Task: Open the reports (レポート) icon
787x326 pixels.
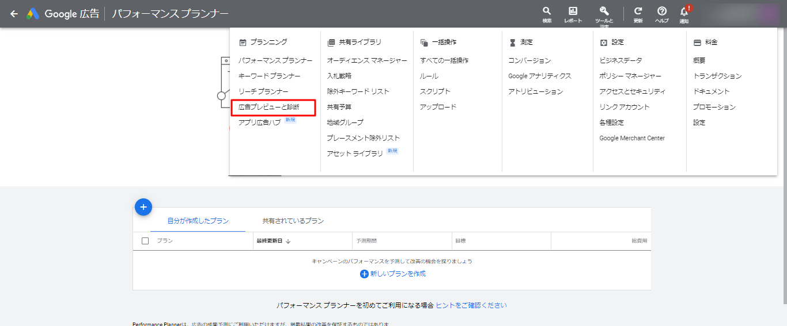Action: click(573, 11)
